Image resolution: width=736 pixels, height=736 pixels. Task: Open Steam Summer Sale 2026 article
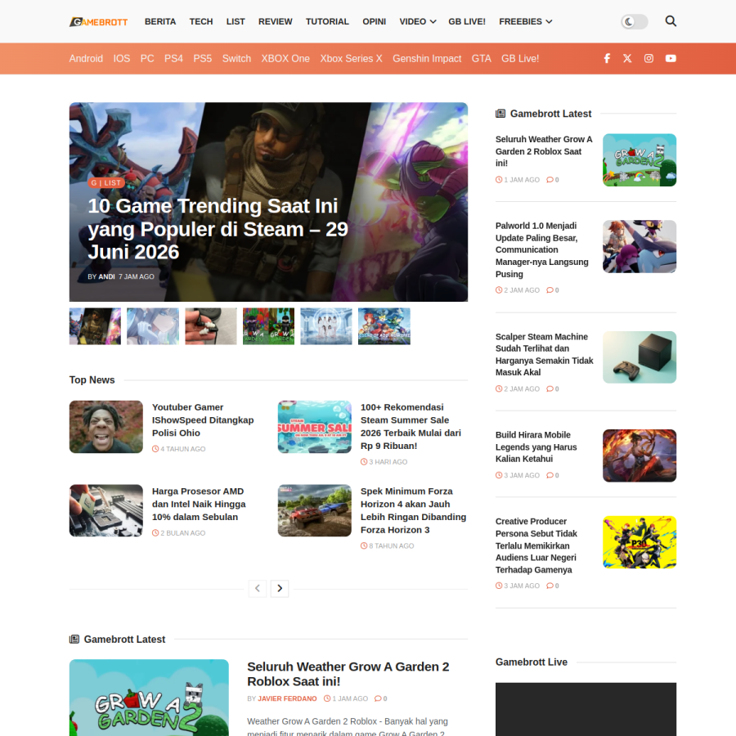pos(411,426)
